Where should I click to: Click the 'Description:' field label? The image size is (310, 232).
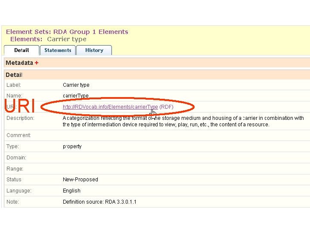(x=20, y=118)
